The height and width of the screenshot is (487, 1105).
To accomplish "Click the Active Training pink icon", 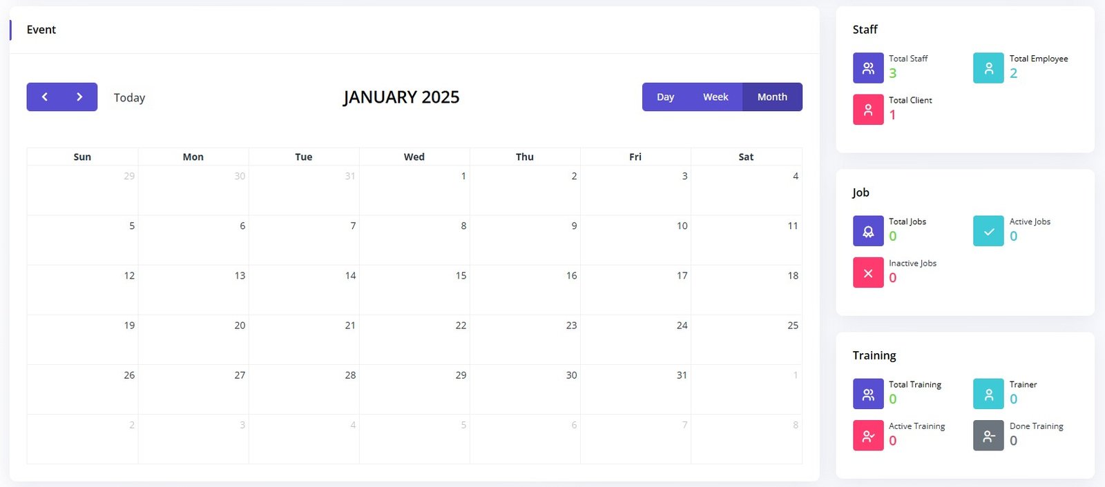I will pos(868,436).
